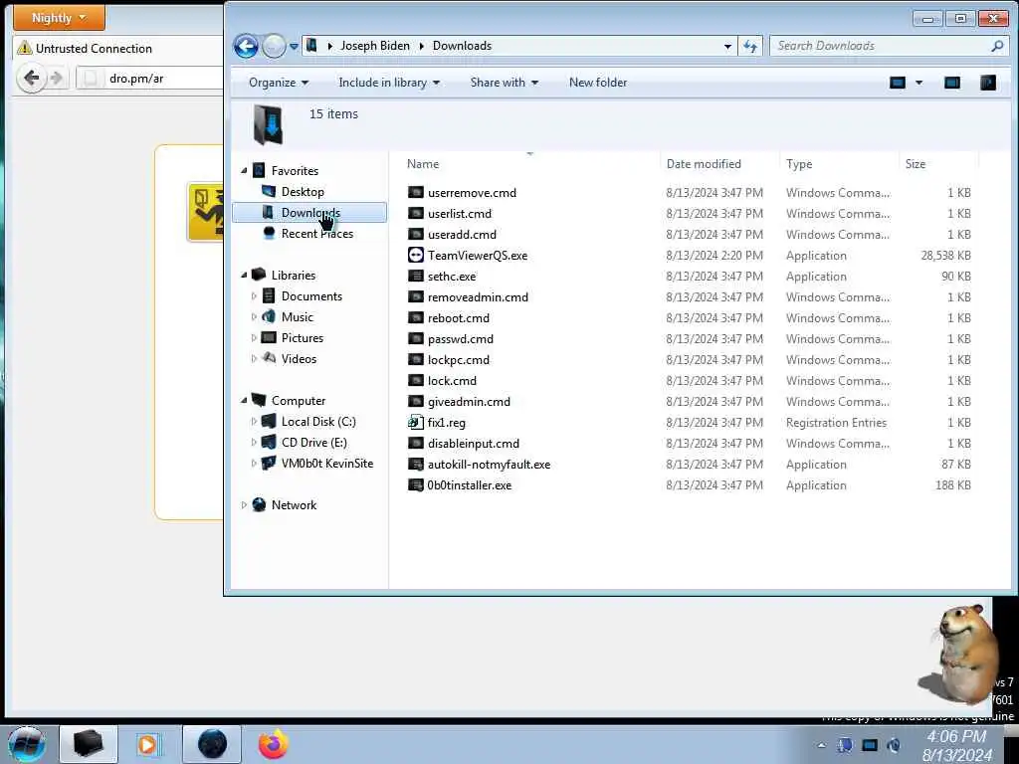Click the Nightly browser Back button
Viewport: 1019px width, 764px height.
pos(32,79)
